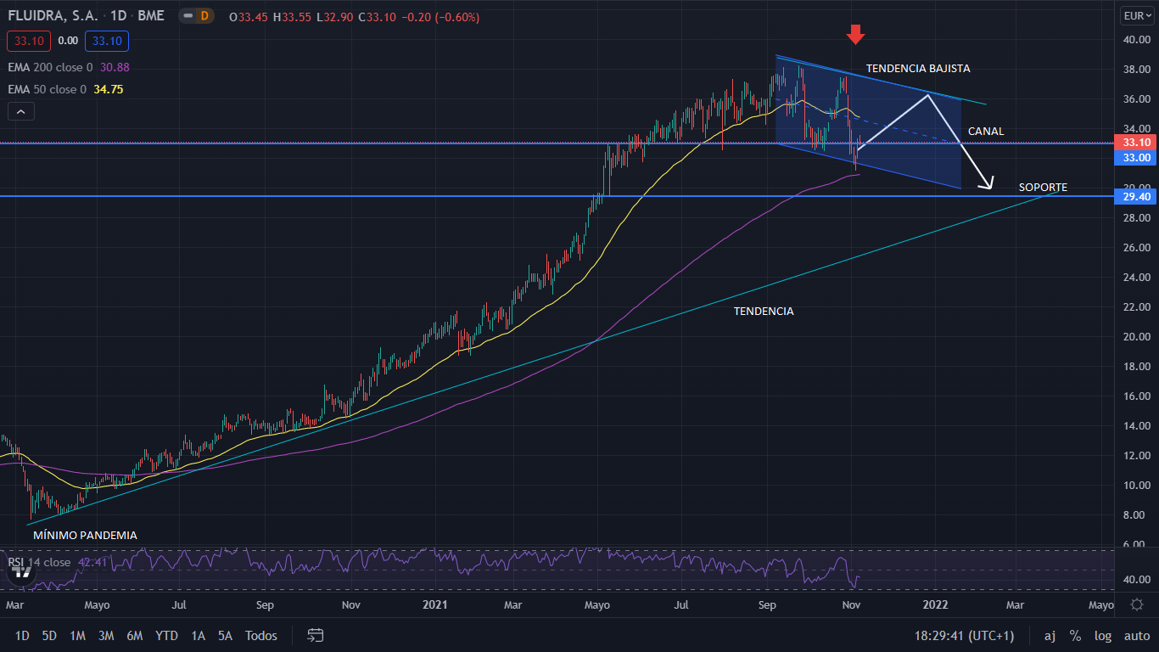This screenshot has width=1159, height=652.
Task: Click the red down arrow marker
Action: pyautogui.click(x=855, y=34)
